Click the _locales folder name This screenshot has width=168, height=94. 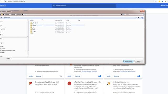point(34,25)
